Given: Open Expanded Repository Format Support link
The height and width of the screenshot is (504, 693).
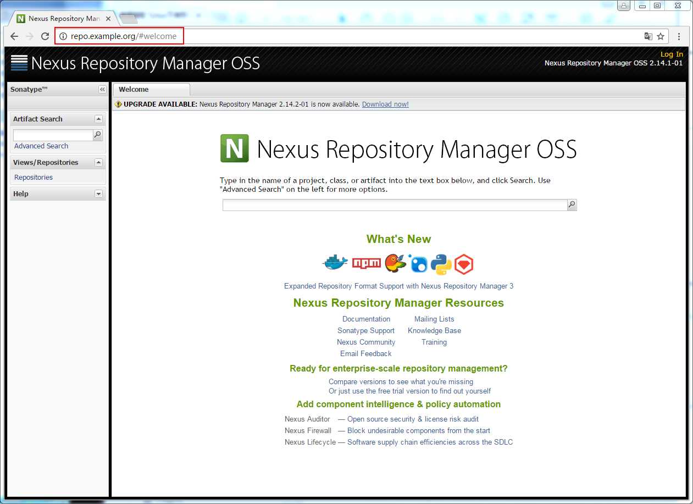Looking at the screenshot, I should click(398, 286).
